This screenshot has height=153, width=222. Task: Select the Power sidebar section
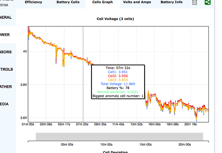[6, 35]
